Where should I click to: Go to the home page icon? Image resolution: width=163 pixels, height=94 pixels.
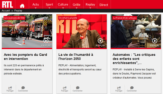click(22, 6)
